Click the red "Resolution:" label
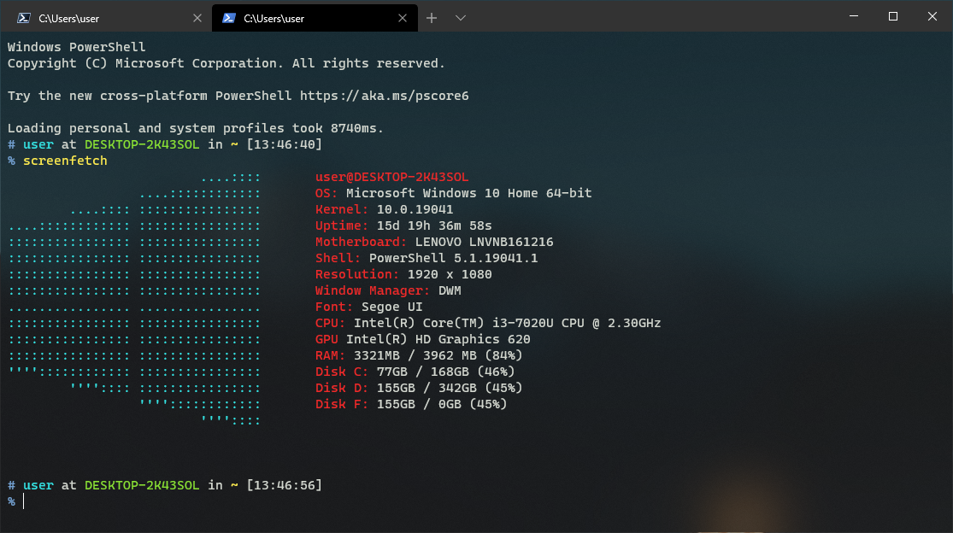Image resolution: width=953 pixels, height=533 pixels. [357, 274]
